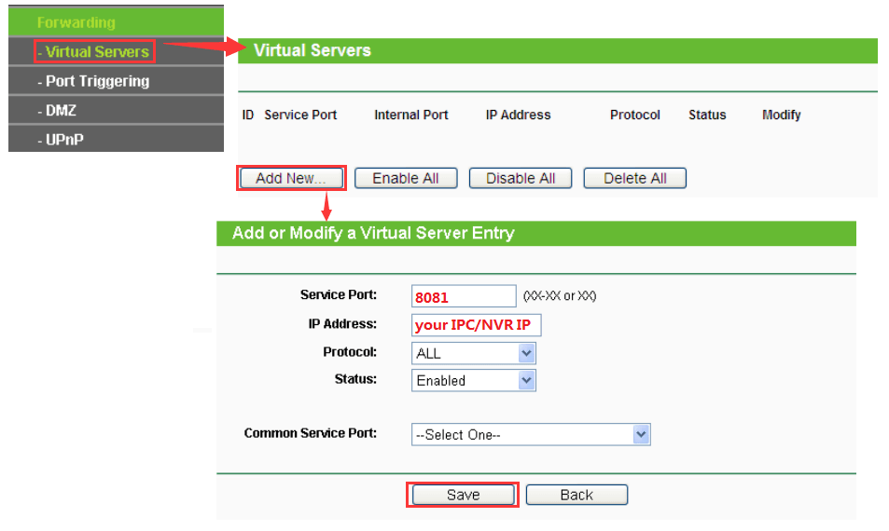Click the Add New... button
This screenshot has height=531, width=889.
(291, 178)
